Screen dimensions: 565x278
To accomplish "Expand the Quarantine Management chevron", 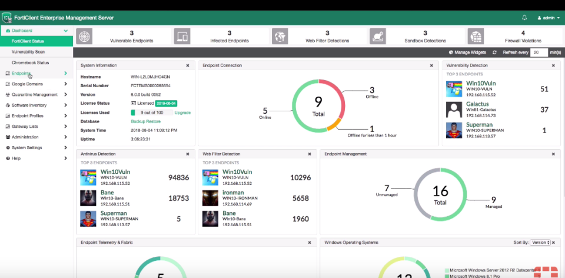I will [x=65, y=94].
